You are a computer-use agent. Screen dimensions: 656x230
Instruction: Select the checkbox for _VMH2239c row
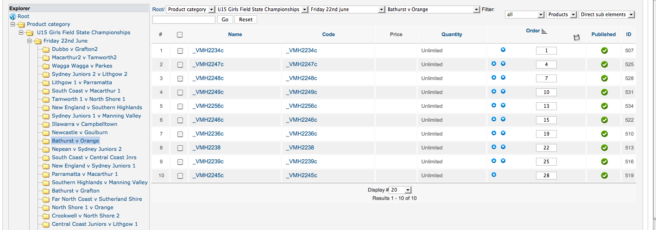click(x=180, y=162)
